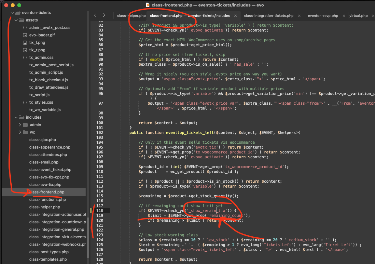Click line number 102 in the gutter
The image size is (375, 264).
pos(99,133)
